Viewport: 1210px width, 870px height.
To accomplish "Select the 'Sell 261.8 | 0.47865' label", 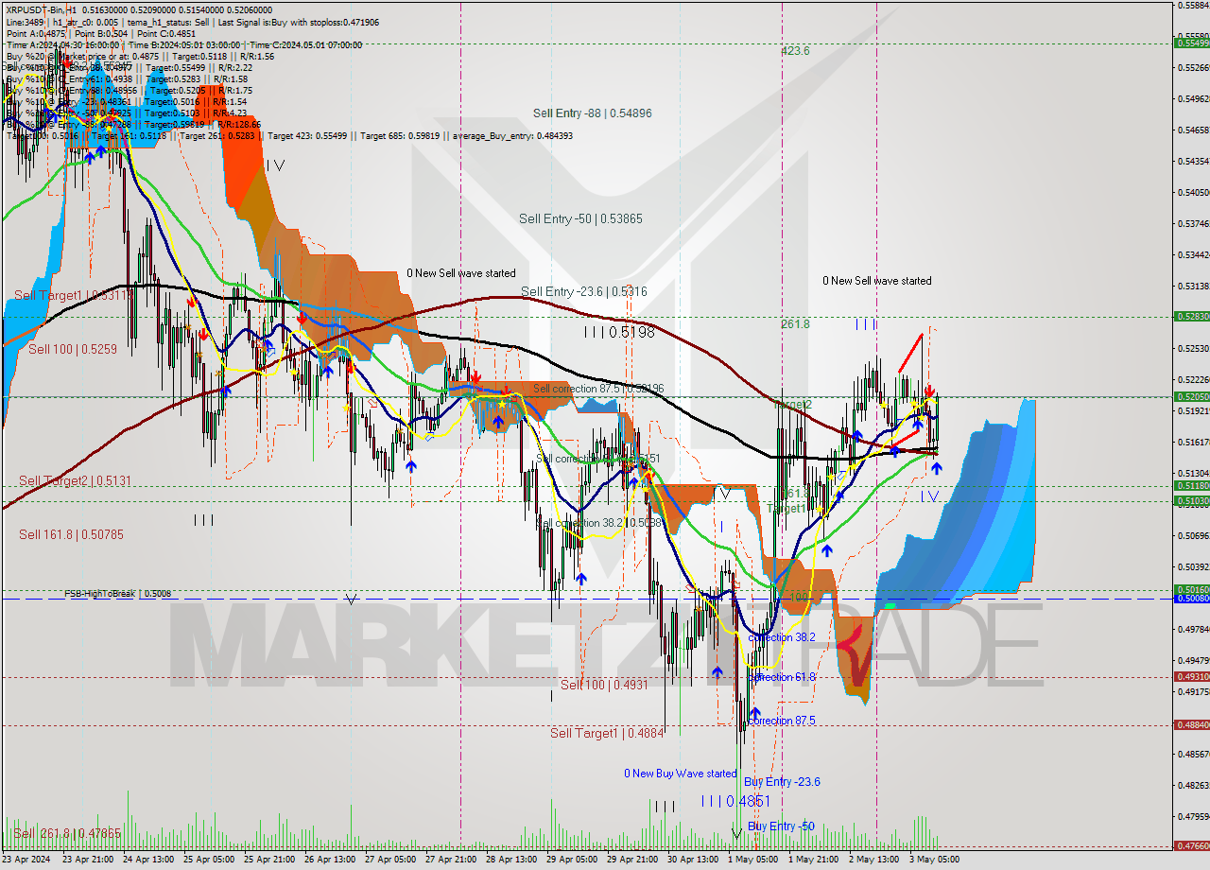I will pyautogui.click(x=67, y=834).
